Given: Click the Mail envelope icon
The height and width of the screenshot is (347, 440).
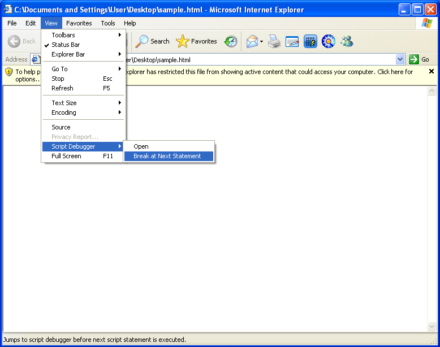Looking at the screenshot, I should [252, 41].
